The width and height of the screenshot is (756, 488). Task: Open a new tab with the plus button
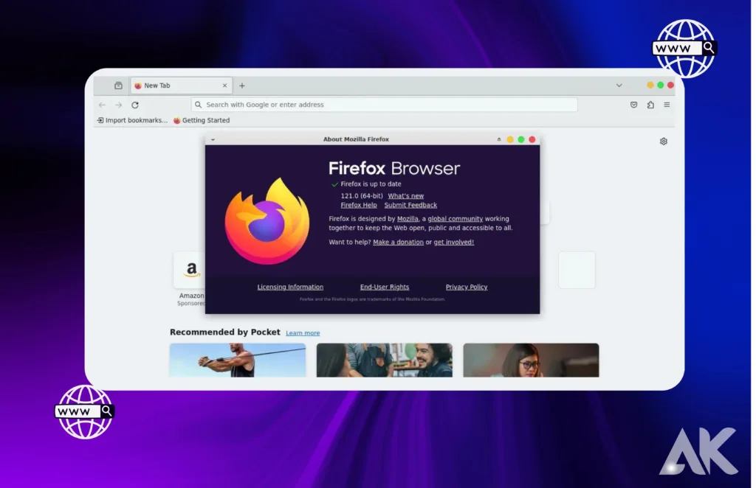(241, 85)
